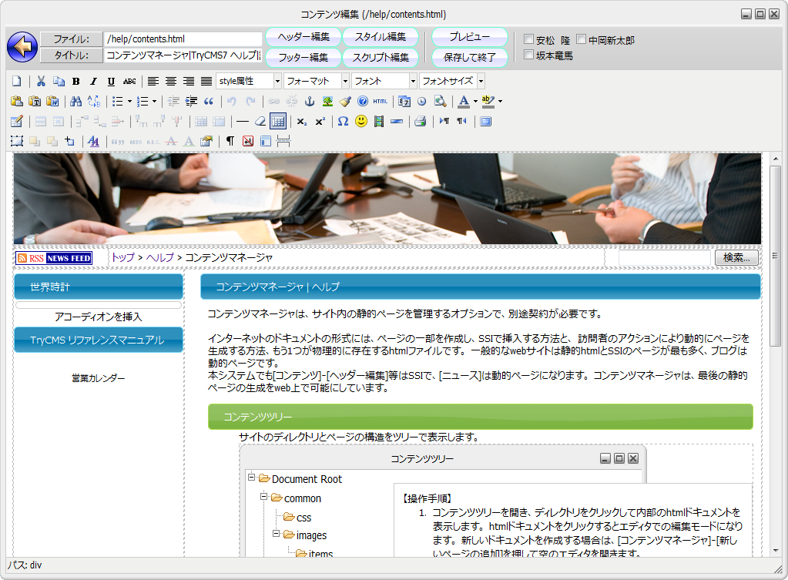The image size is (788, 580).
Task: Open the text color picker arrow
Action: [x=475, y=101]
